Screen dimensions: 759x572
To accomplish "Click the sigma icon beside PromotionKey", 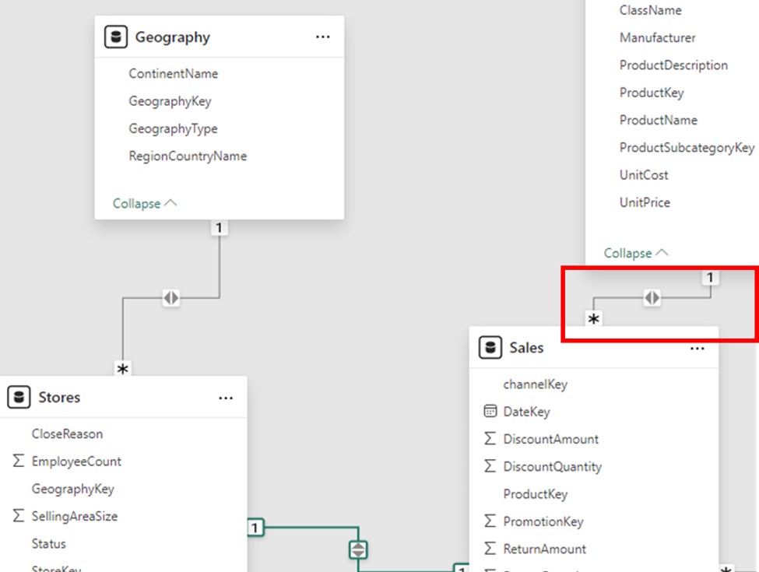I will (x=490, y=521).
